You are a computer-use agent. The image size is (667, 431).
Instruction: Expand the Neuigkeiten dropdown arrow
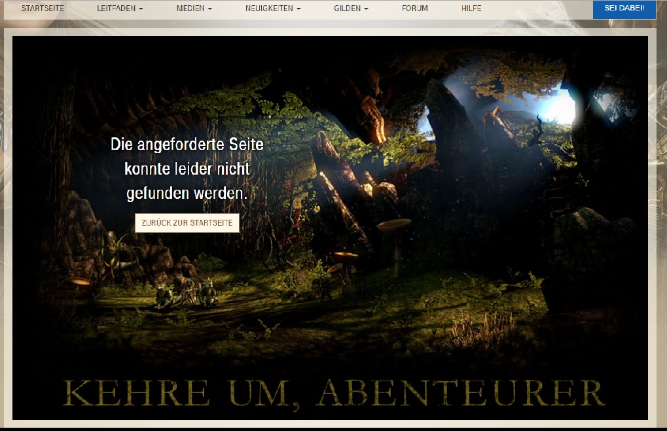tap(298, 9)
